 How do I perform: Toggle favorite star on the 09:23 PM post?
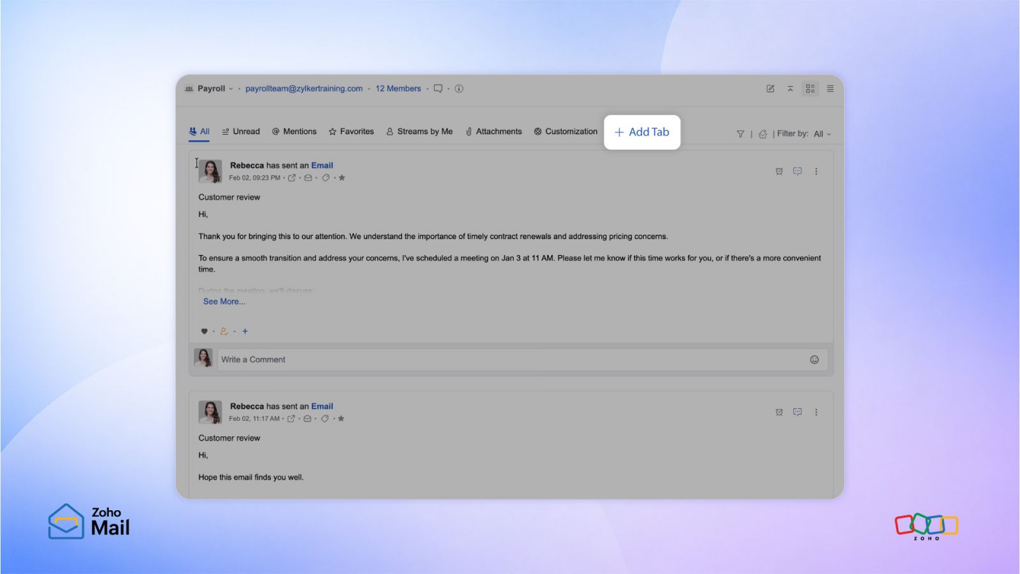tap(342, 178)
